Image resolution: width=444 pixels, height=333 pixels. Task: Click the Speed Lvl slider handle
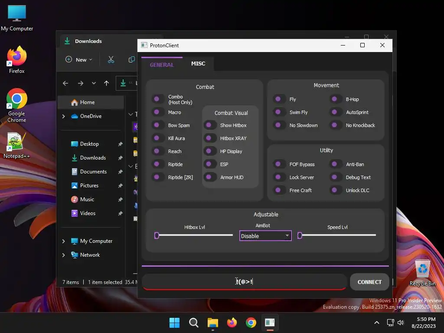pyautogui.click(x=300, y=235)
